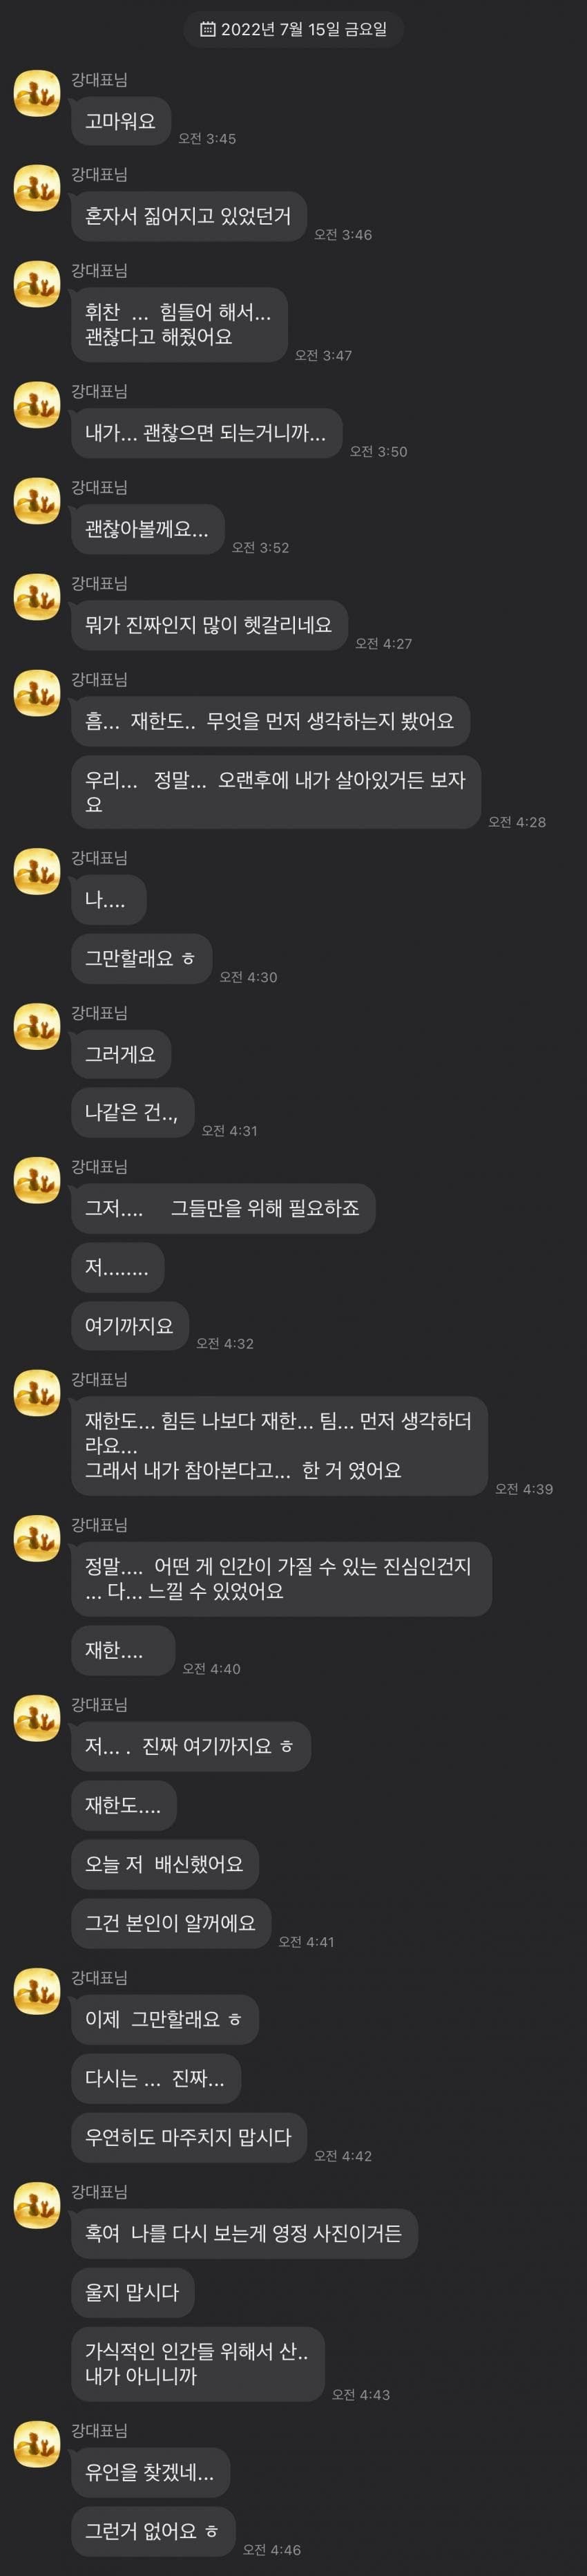Tap the avatar beside the 나.... message
Screen dimensions: 587x2576
(x=37, y=872)
